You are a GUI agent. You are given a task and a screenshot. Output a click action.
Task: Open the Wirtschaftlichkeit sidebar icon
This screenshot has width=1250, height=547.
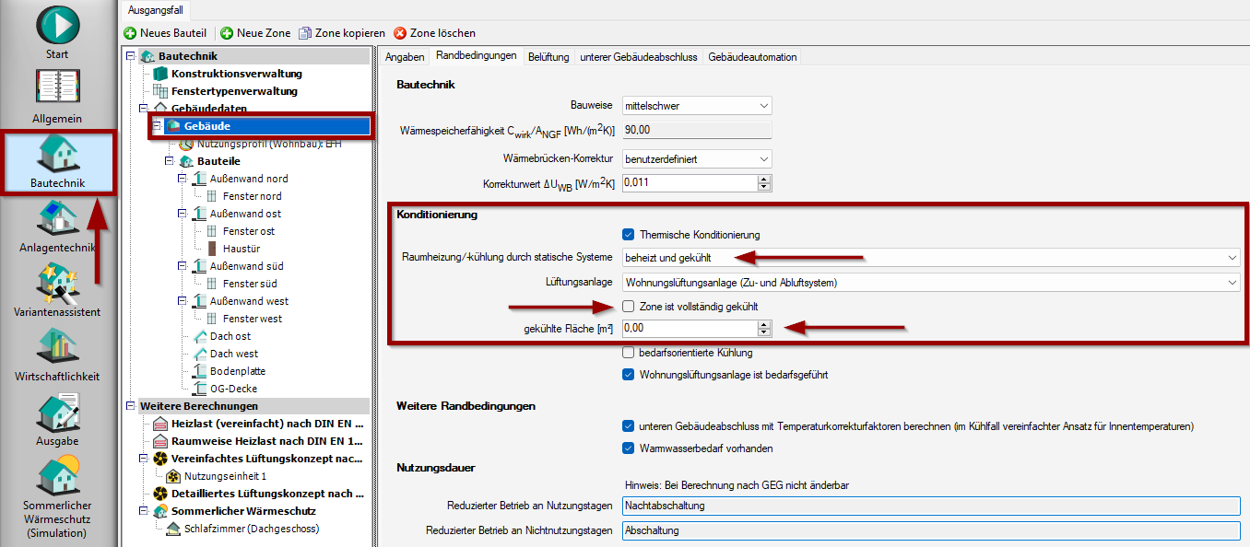(57, 347)
